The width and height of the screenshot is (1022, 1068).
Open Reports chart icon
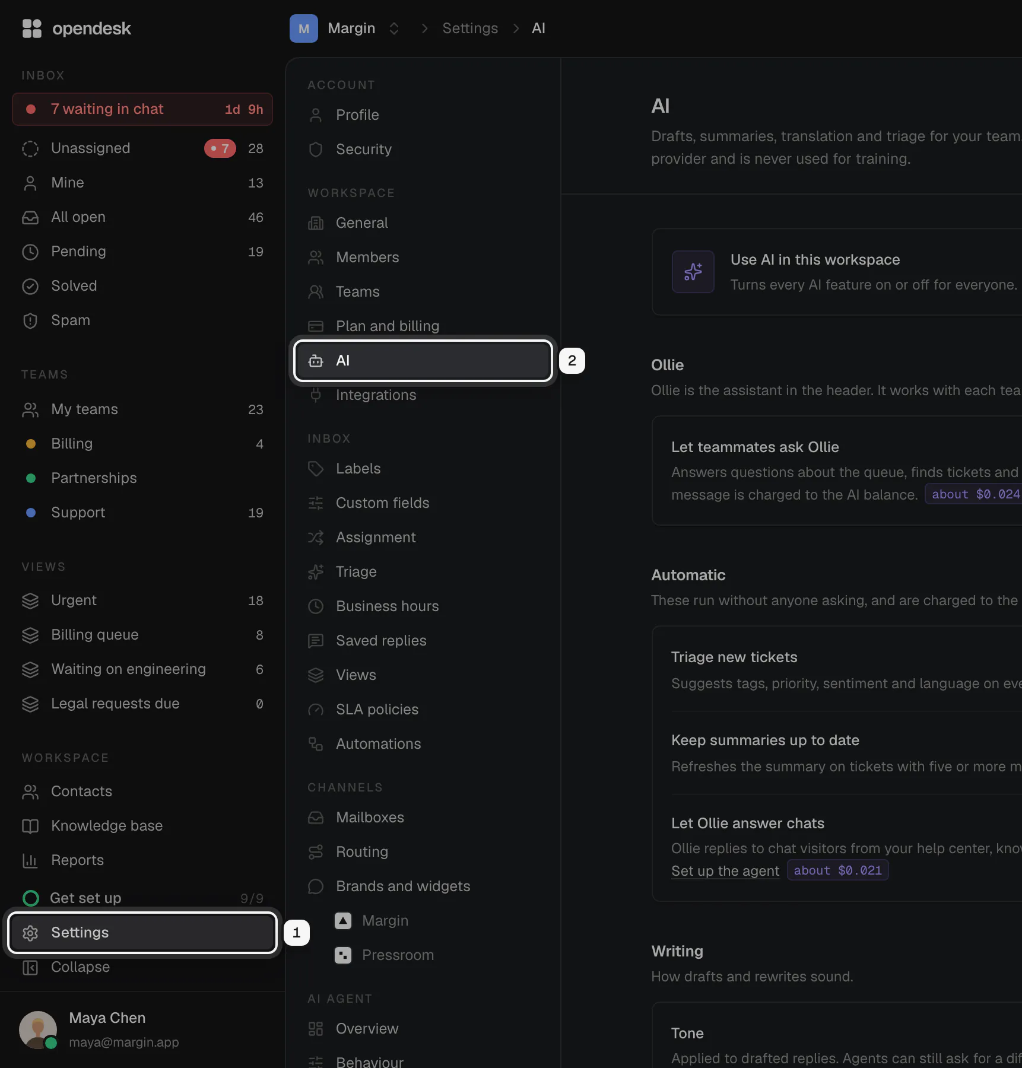(x=30, y=861)
